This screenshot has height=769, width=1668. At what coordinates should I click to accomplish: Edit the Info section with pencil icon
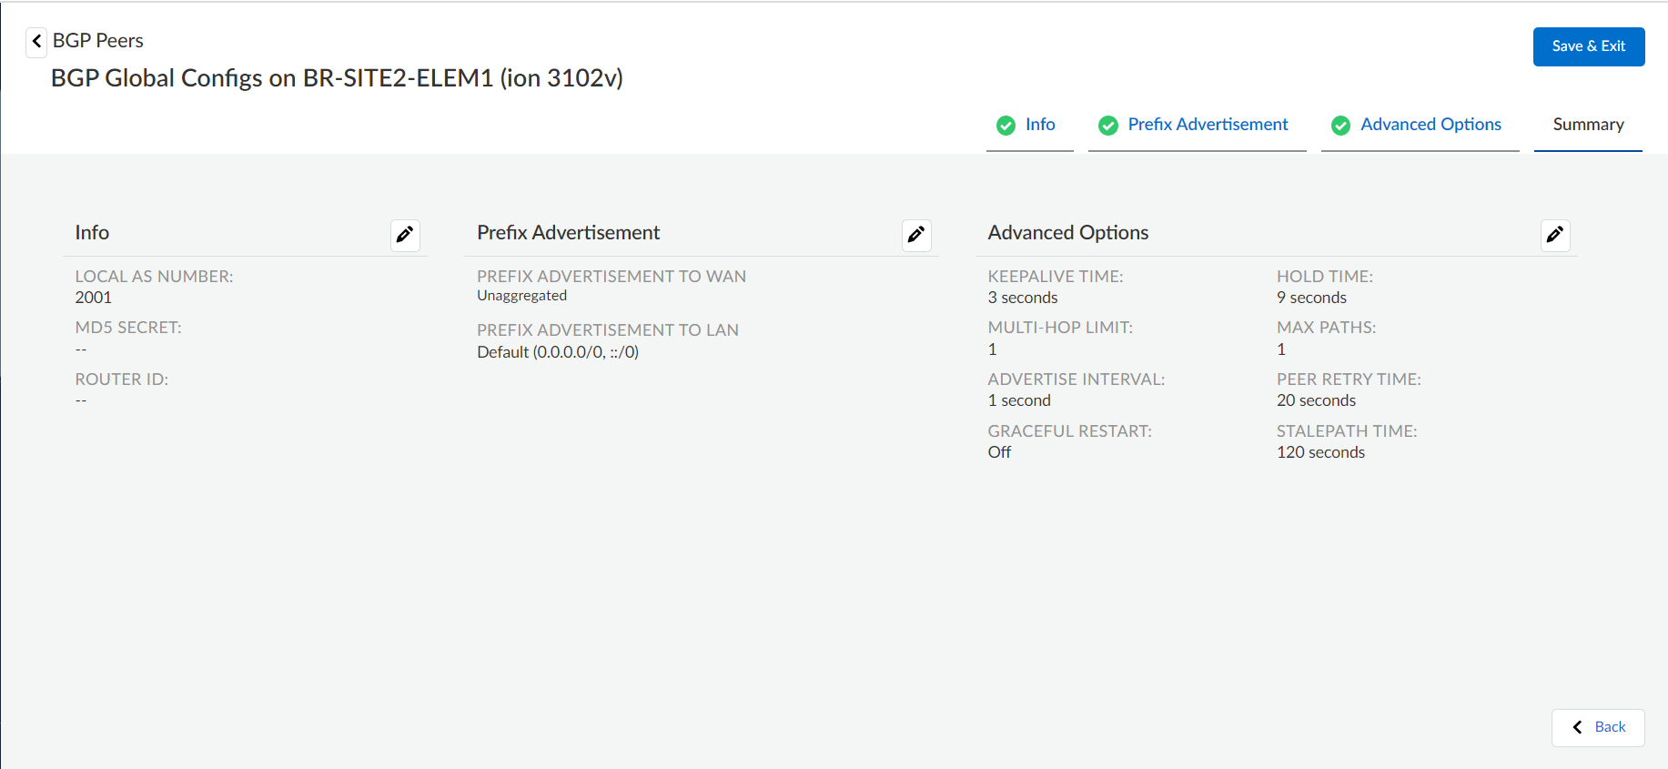click(x=405, y=235)
